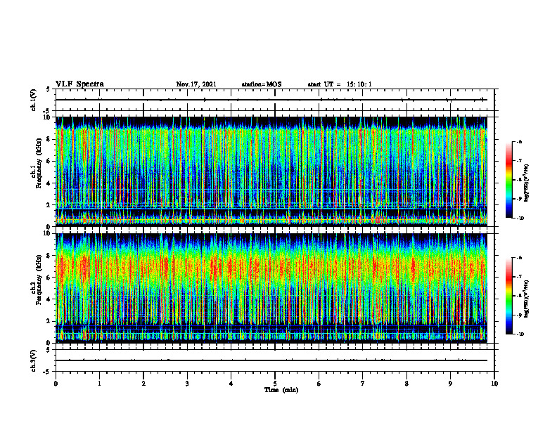Click the "7" time axis tick label
Viewport: 557px width, 430px height.
click(x=363, y=384)
